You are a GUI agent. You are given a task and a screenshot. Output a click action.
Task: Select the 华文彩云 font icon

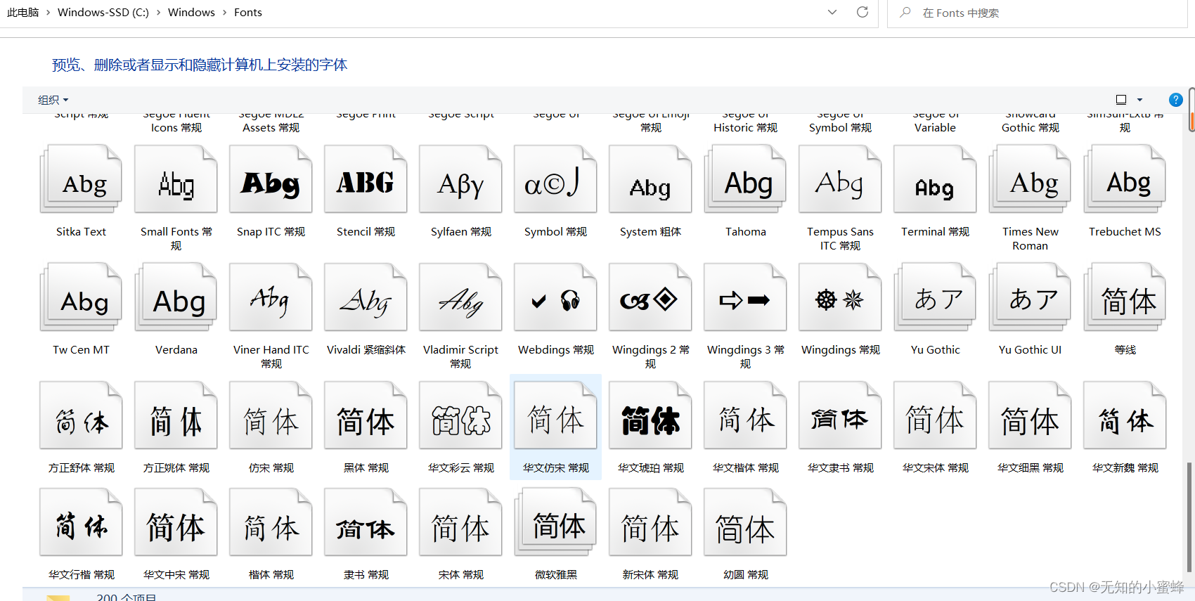click(460, 415)
